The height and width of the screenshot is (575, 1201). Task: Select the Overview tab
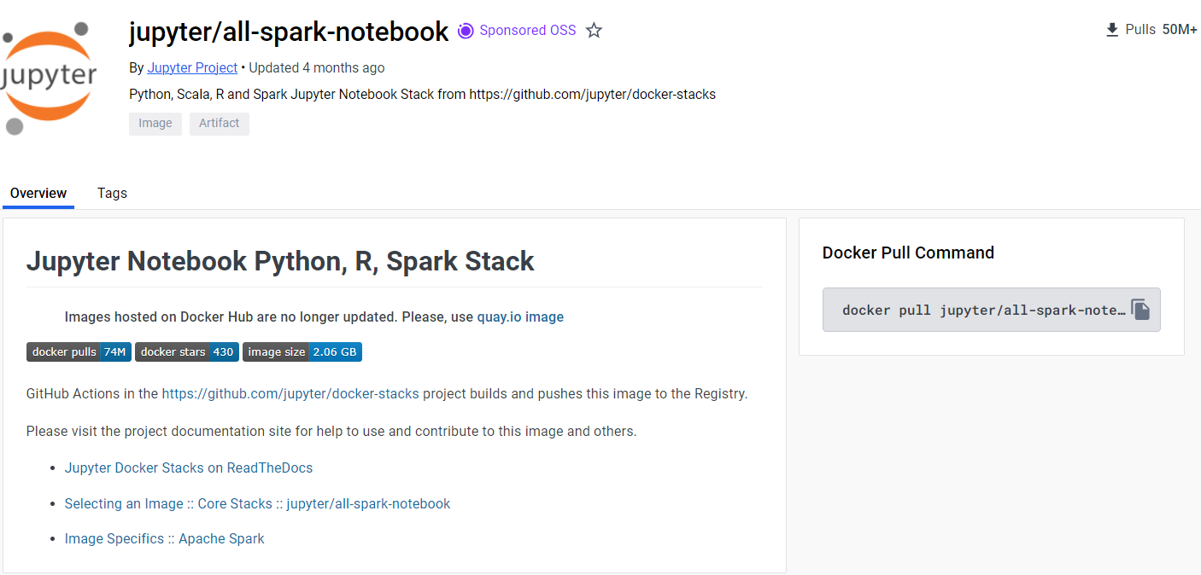pyautogui.click(x=38, y=193)
